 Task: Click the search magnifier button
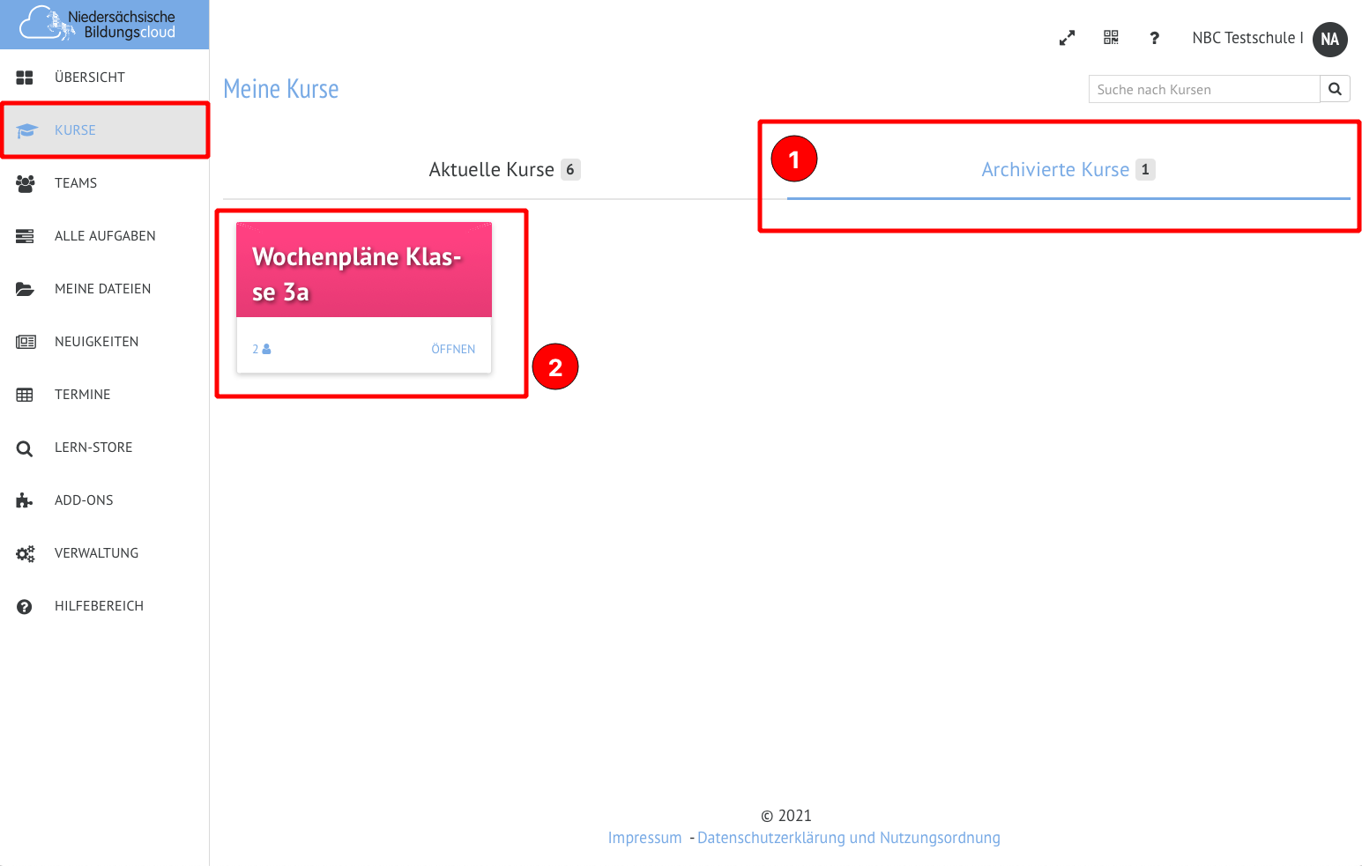pyautogui.click(x=1335, y=89)
